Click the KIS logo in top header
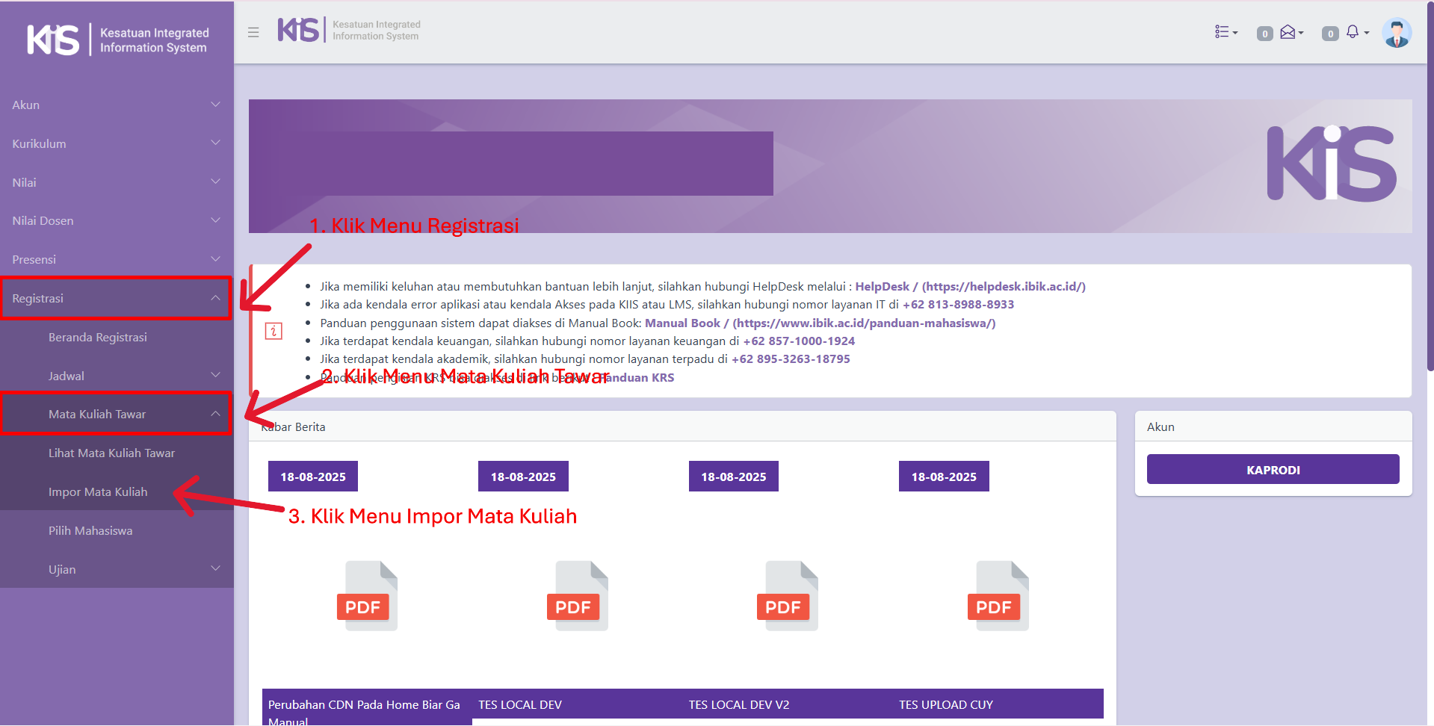Screen dimensions: 1434x726 click(299, 30)
